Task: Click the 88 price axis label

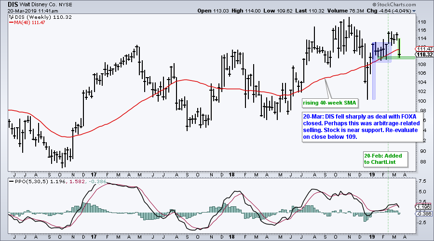Action: (423, 161)
